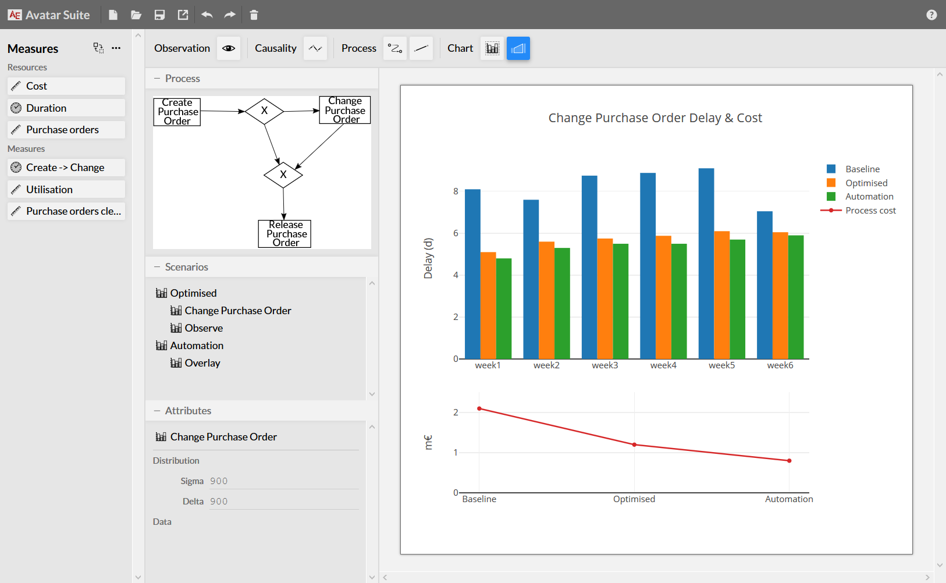Viewport: 946px width, 583px height.
Task: Undo the last action
Action: [x=207, y=15]
